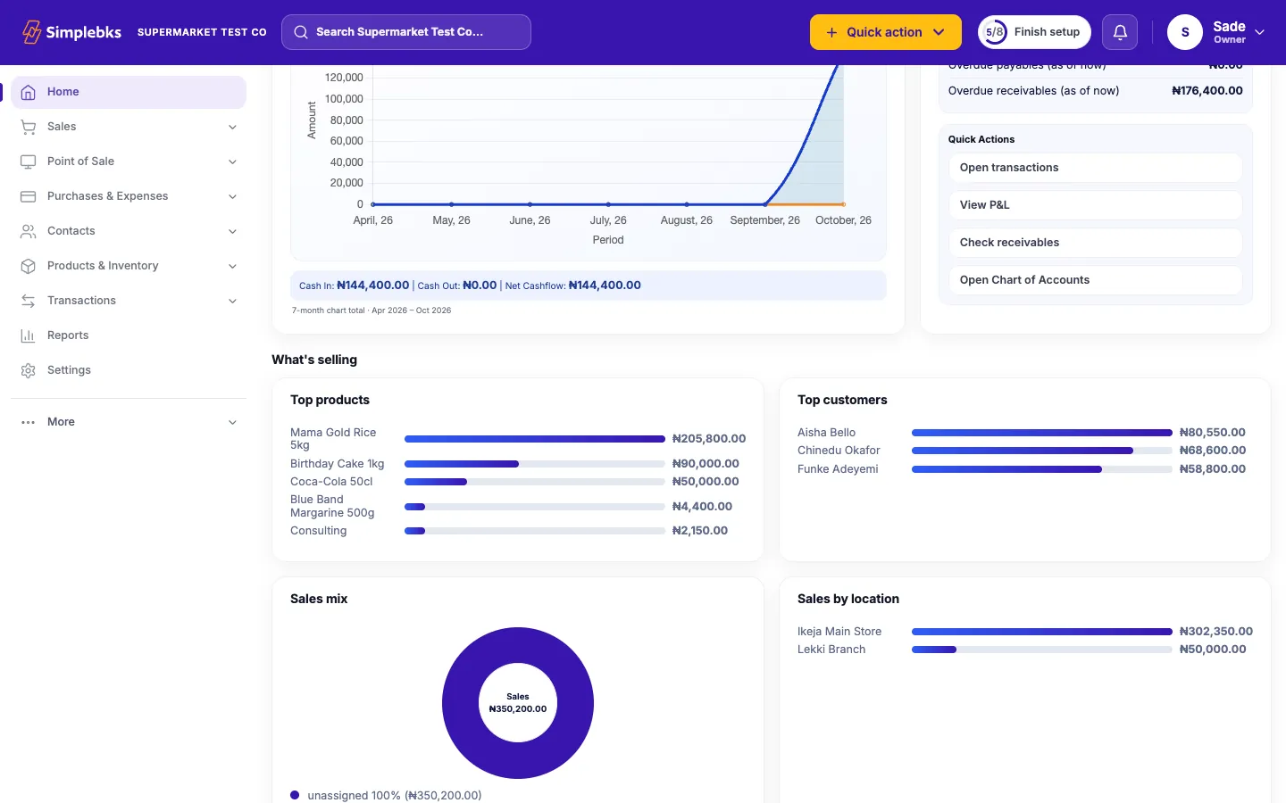Open the Quick action dropdown arrow
This screenshot has width=1286, height=803.
(x=939, y=32)
